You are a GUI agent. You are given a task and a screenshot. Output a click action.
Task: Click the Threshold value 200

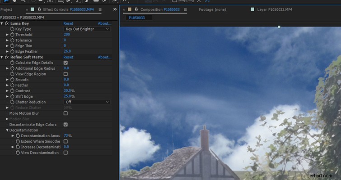point(67,35)
